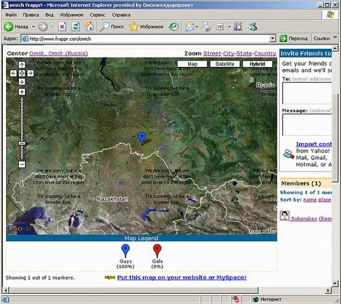Click the vertical scrollbar down arrow
The image size is (341, 304).
point(335,283)
